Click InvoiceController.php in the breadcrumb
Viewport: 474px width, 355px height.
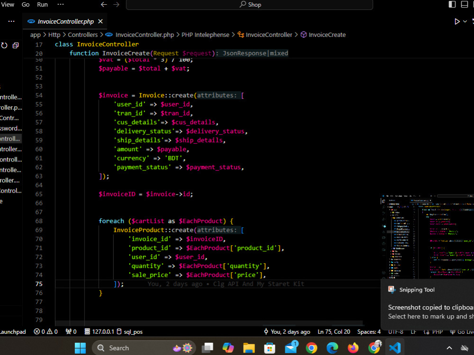145,35
